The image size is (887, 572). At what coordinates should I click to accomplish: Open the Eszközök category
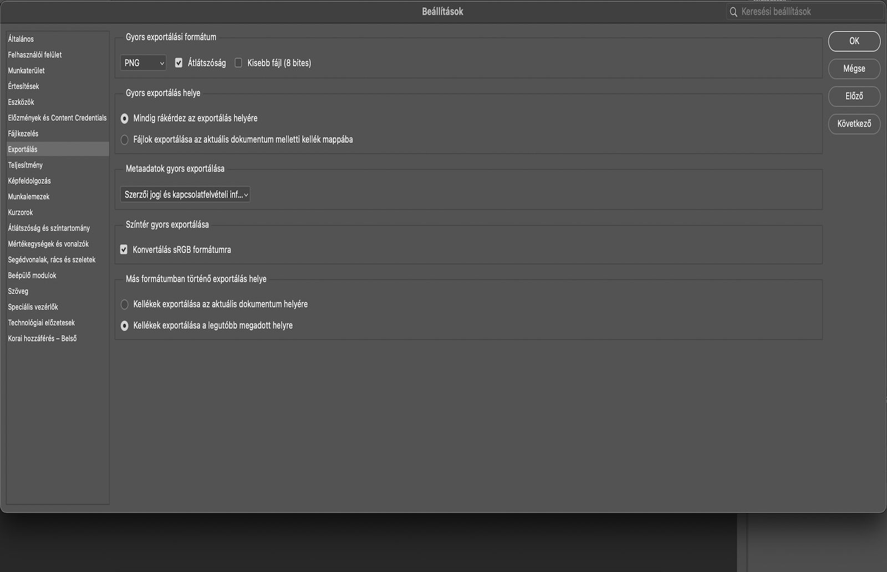[x=58, y=102]
